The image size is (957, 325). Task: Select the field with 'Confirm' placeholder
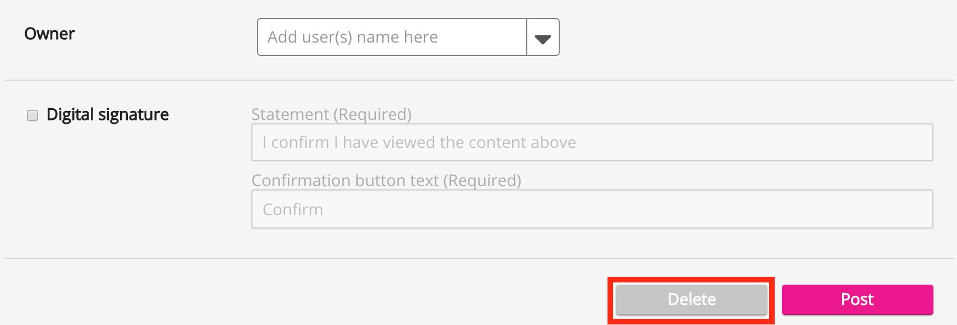tap(592, 209)
